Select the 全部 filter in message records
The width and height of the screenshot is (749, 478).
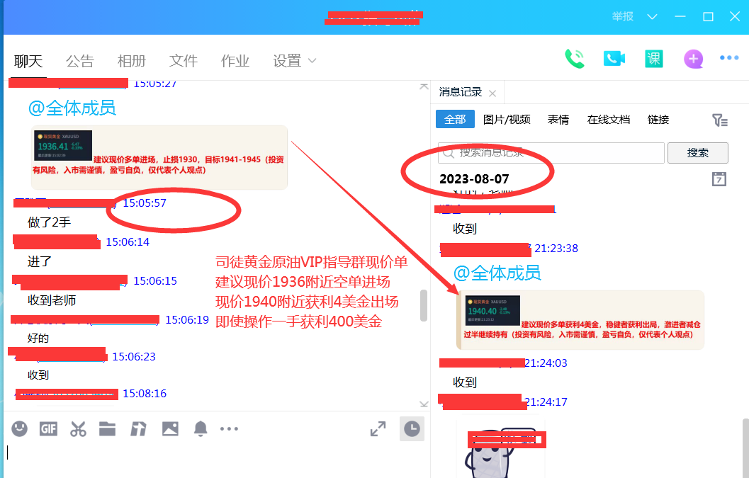(x=455, y=120)
